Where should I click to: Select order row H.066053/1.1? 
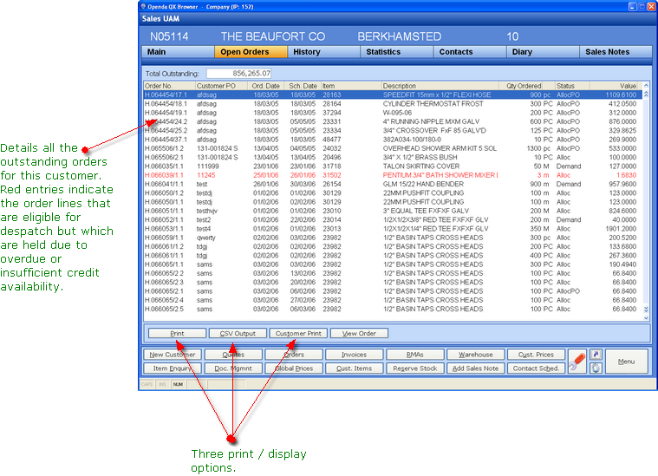(x=393, y=229)
